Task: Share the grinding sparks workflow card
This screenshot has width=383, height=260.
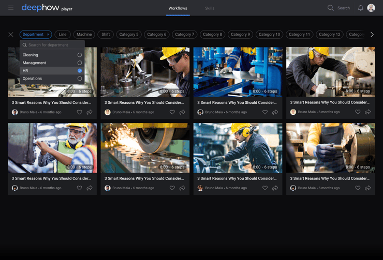Action: [182, 188]
